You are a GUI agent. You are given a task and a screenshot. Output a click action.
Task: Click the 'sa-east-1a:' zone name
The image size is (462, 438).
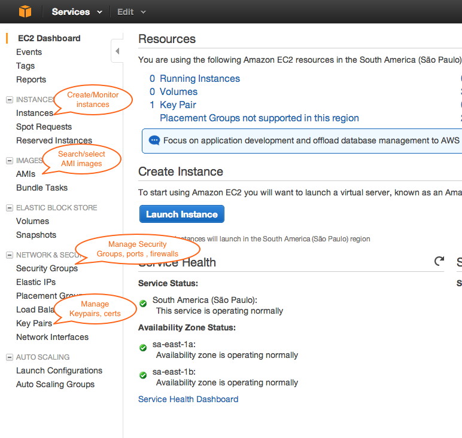click(x=174, y=344)
